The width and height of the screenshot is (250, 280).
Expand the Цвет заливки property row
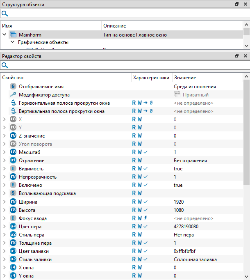pyautogui.click(x=4, y=251)
